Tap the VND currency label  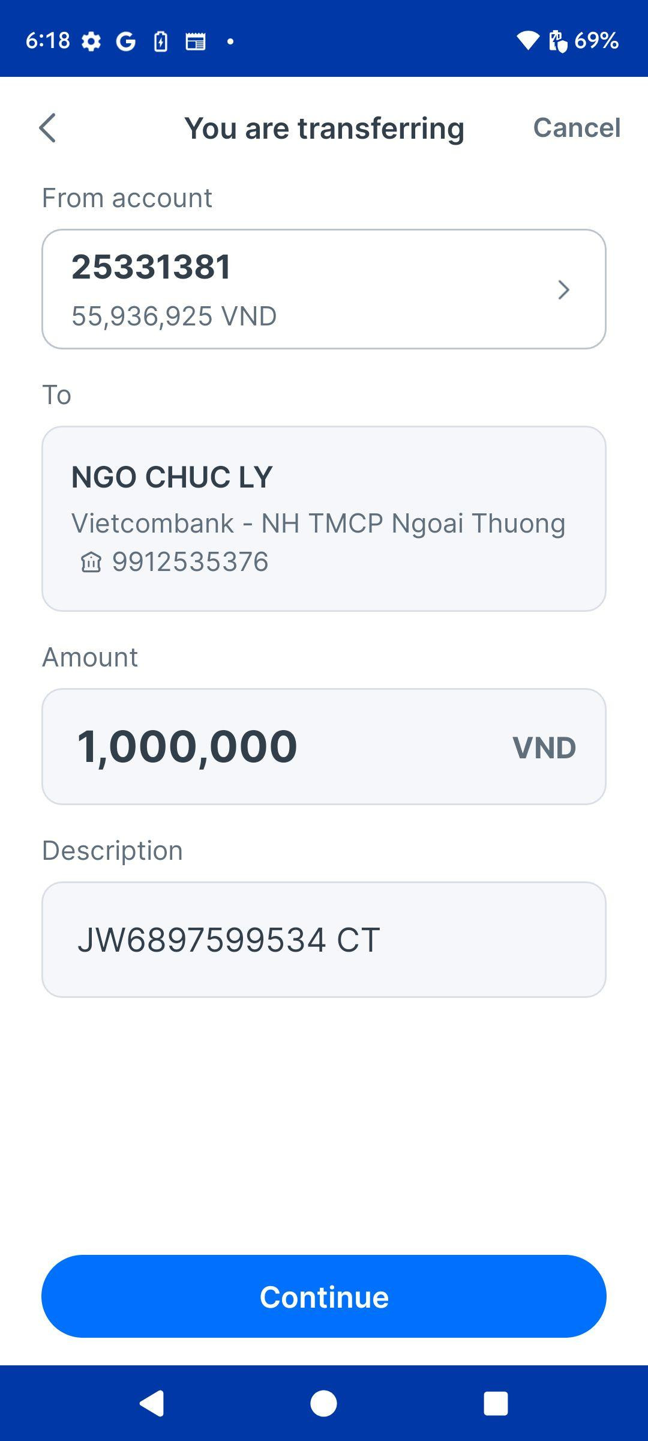click(x=544, y=748)
